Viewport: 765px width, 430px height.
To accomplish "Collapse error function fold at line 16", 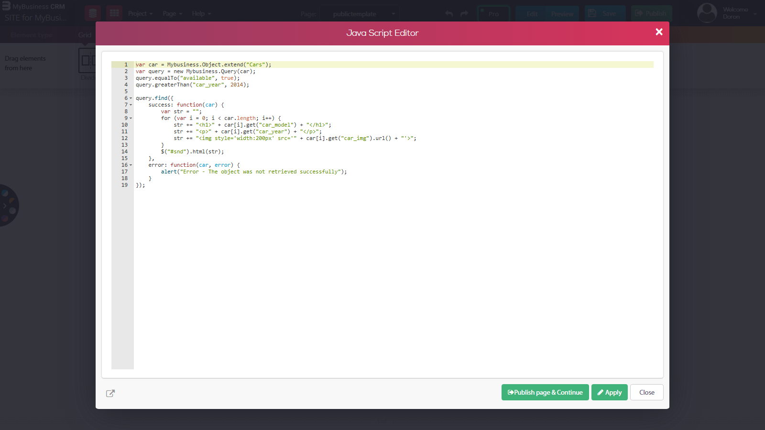I will point(131,165).
